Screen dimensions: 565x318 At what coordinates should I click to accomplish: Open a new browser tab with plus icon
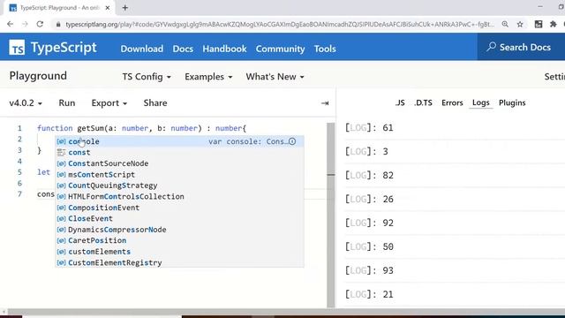tap(125, 8)
